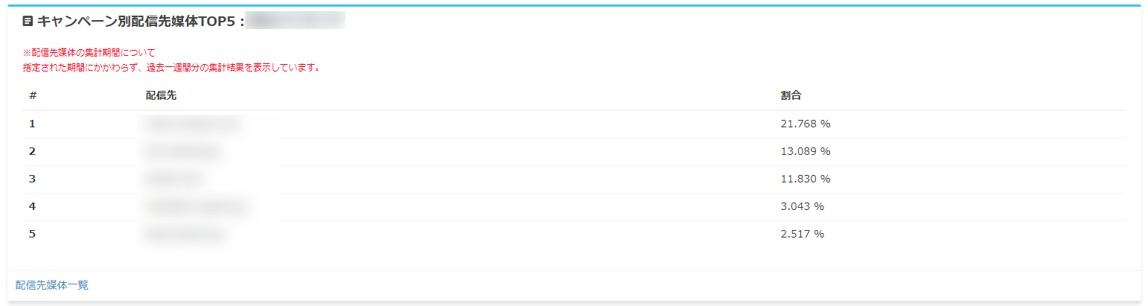This screenshot has height=306, width=1148.
Task: Open the blurred 配信先 name in row 4
Action: click(195, 206)
